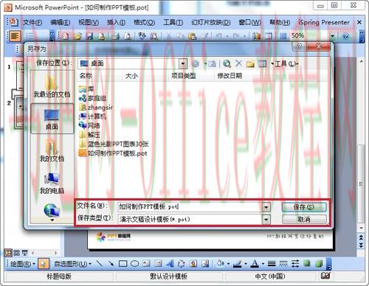Click the Paste toolbar icon
Image resolution: width=369 pixels, height=286 pixels.
click(x=192, y=36)
